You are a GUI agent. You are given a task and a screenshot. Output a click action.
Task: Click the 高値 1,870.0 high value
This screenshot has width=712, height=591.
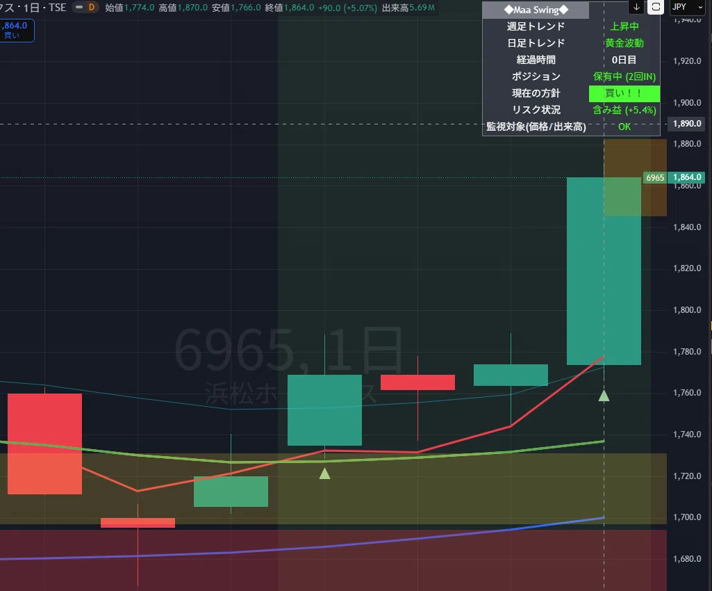coord(183,8)
